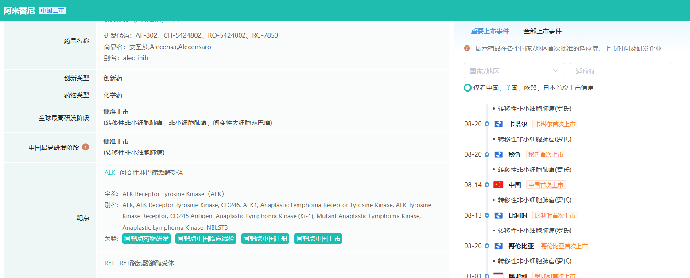The height and width of the screenshot is (278, 690).
Task: Click the flag icon for 哥伦比亚
Action: [498, 246]
